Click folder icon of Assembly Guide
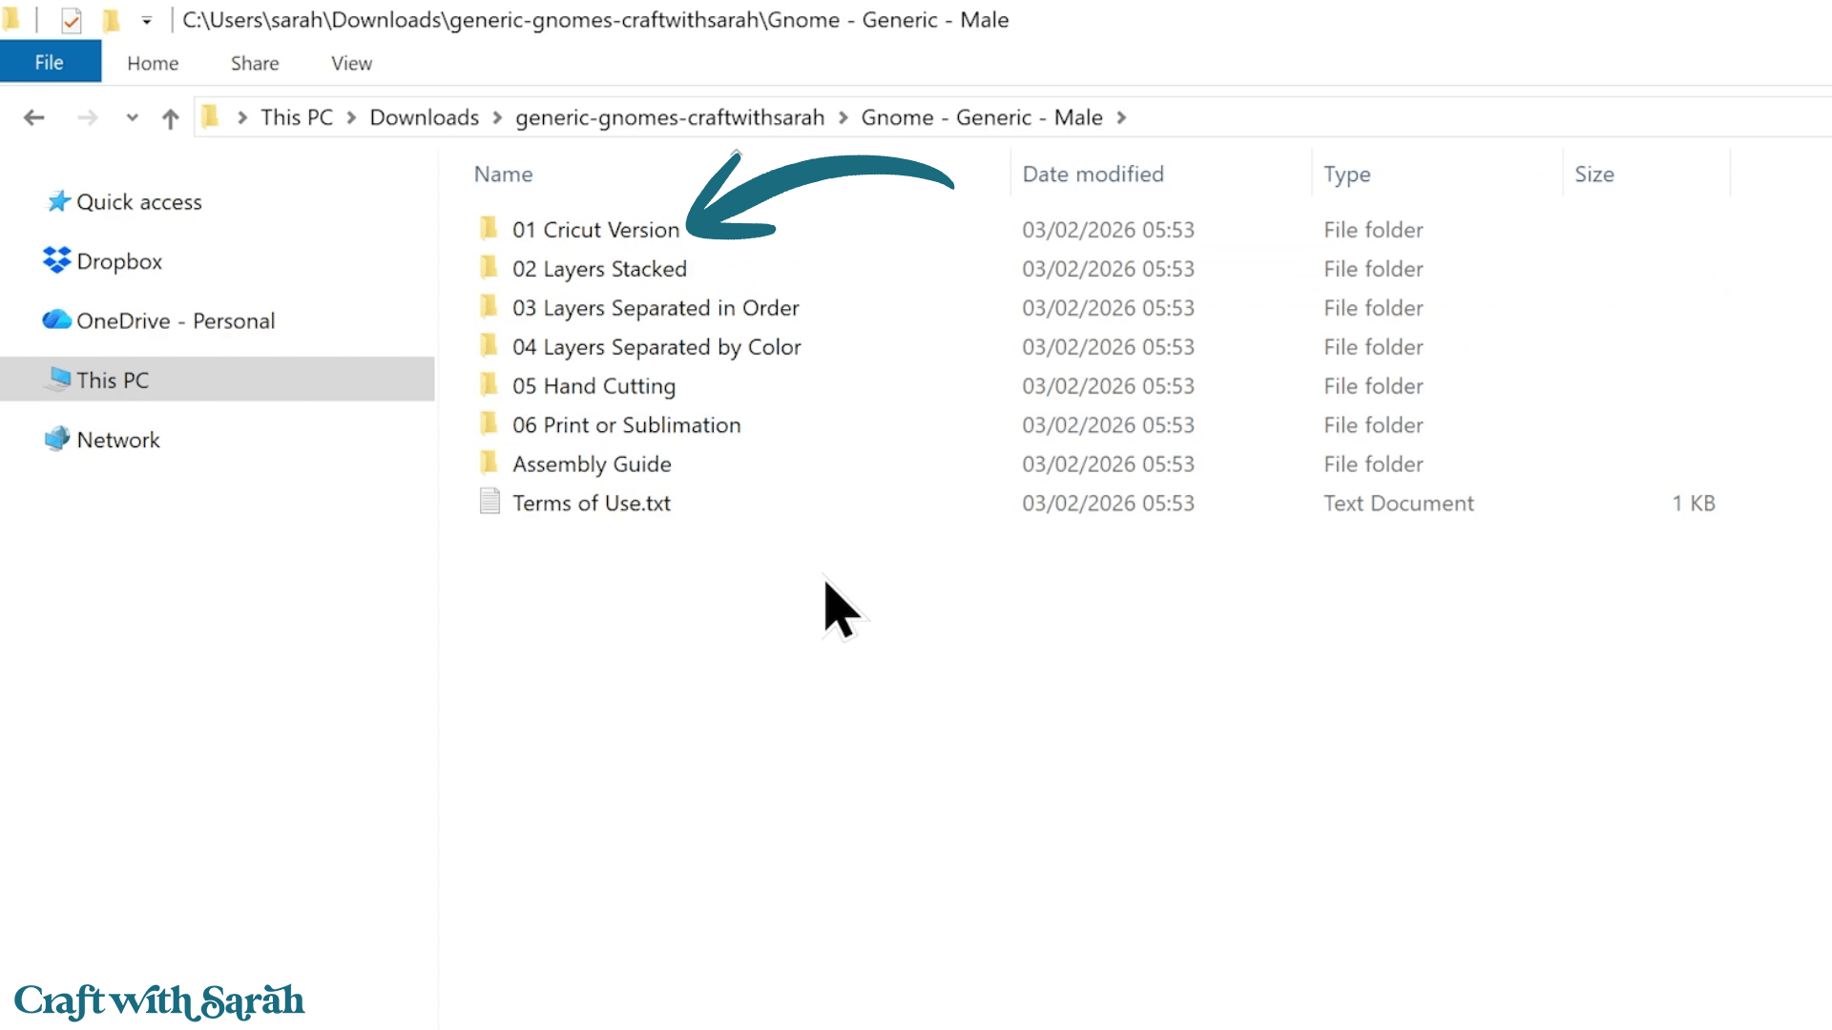This screenshot has width=1832, height=1030. [x=489, y=463]
